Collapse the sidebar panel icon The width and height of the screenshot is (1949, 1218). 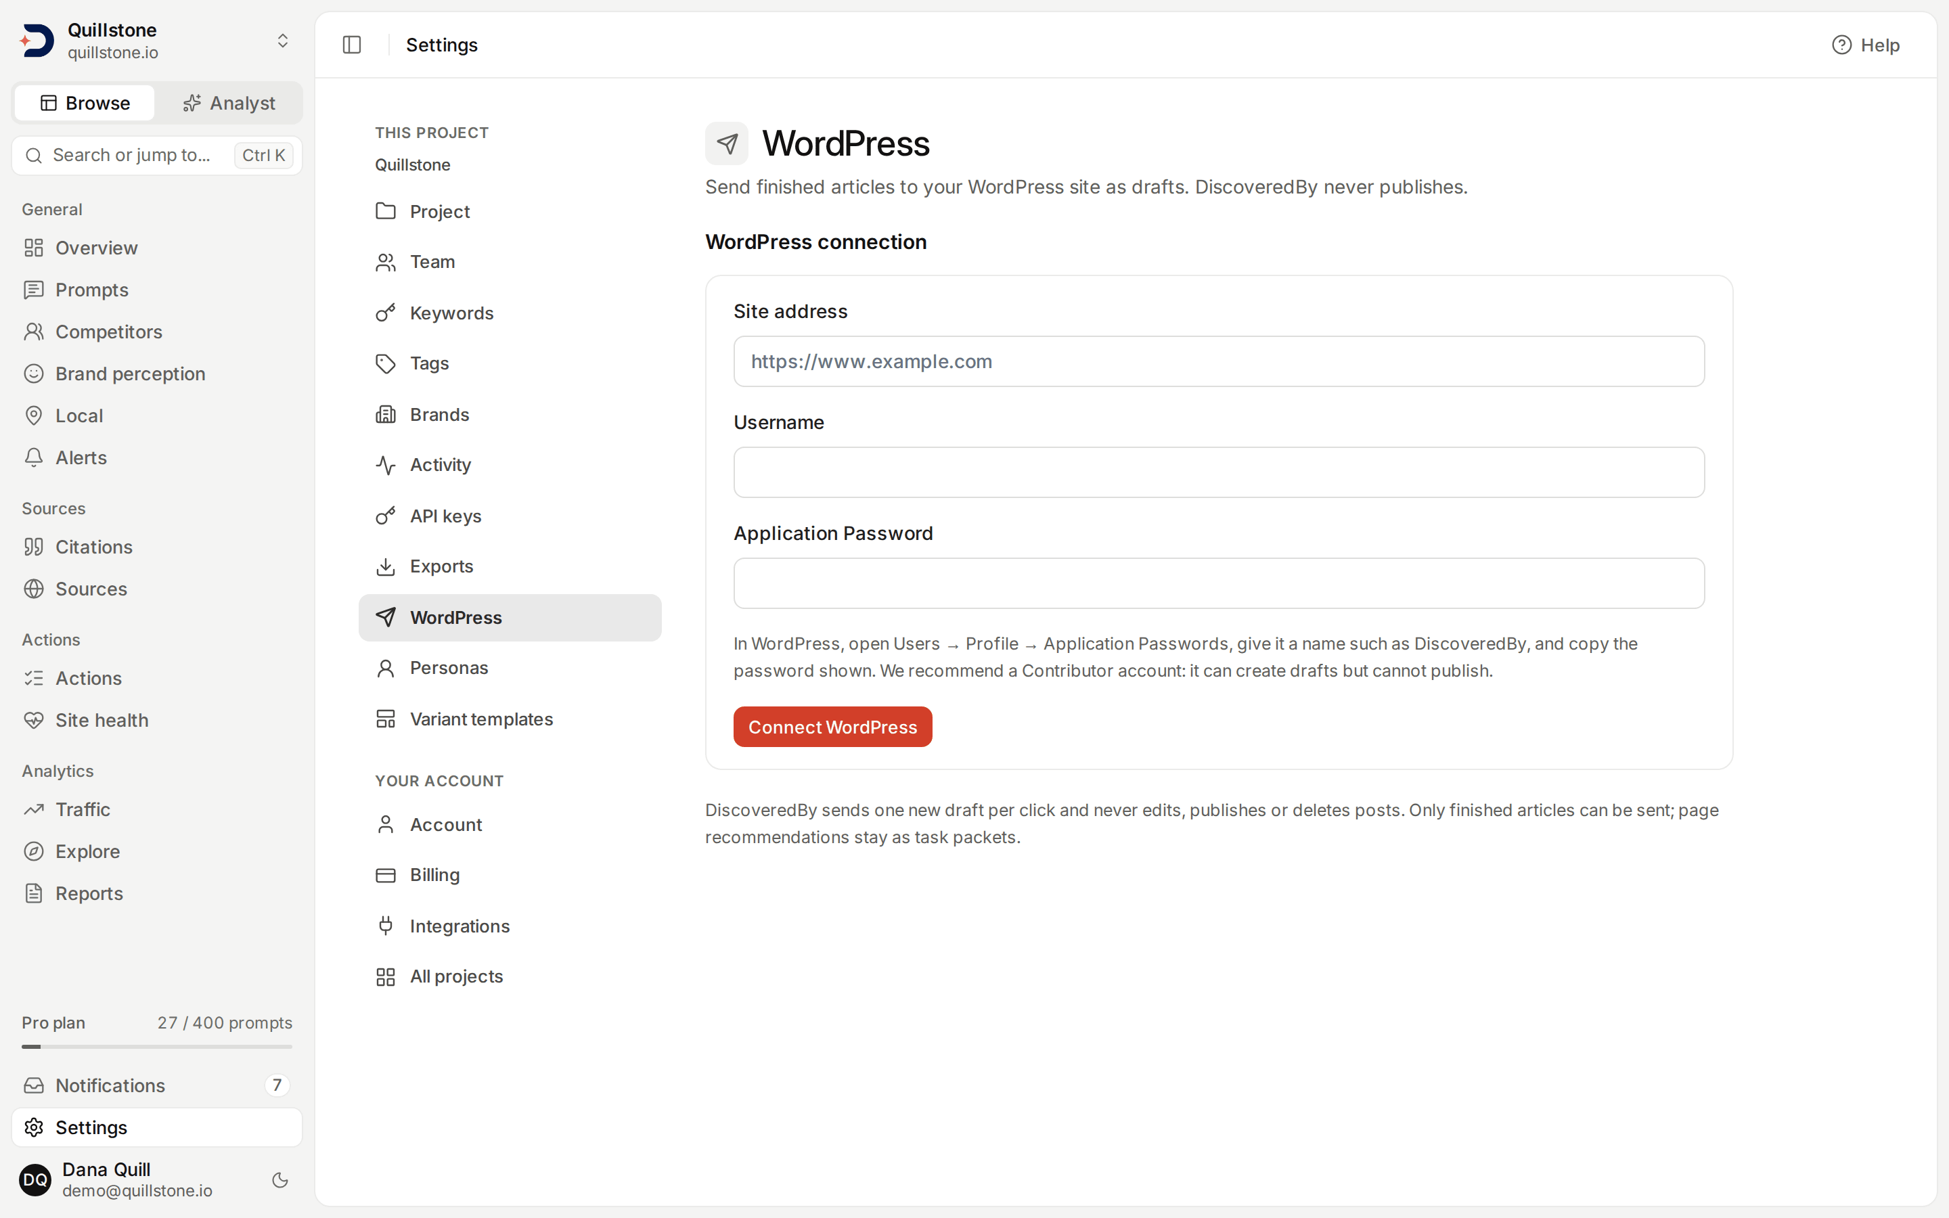click(x=352, y=45)
